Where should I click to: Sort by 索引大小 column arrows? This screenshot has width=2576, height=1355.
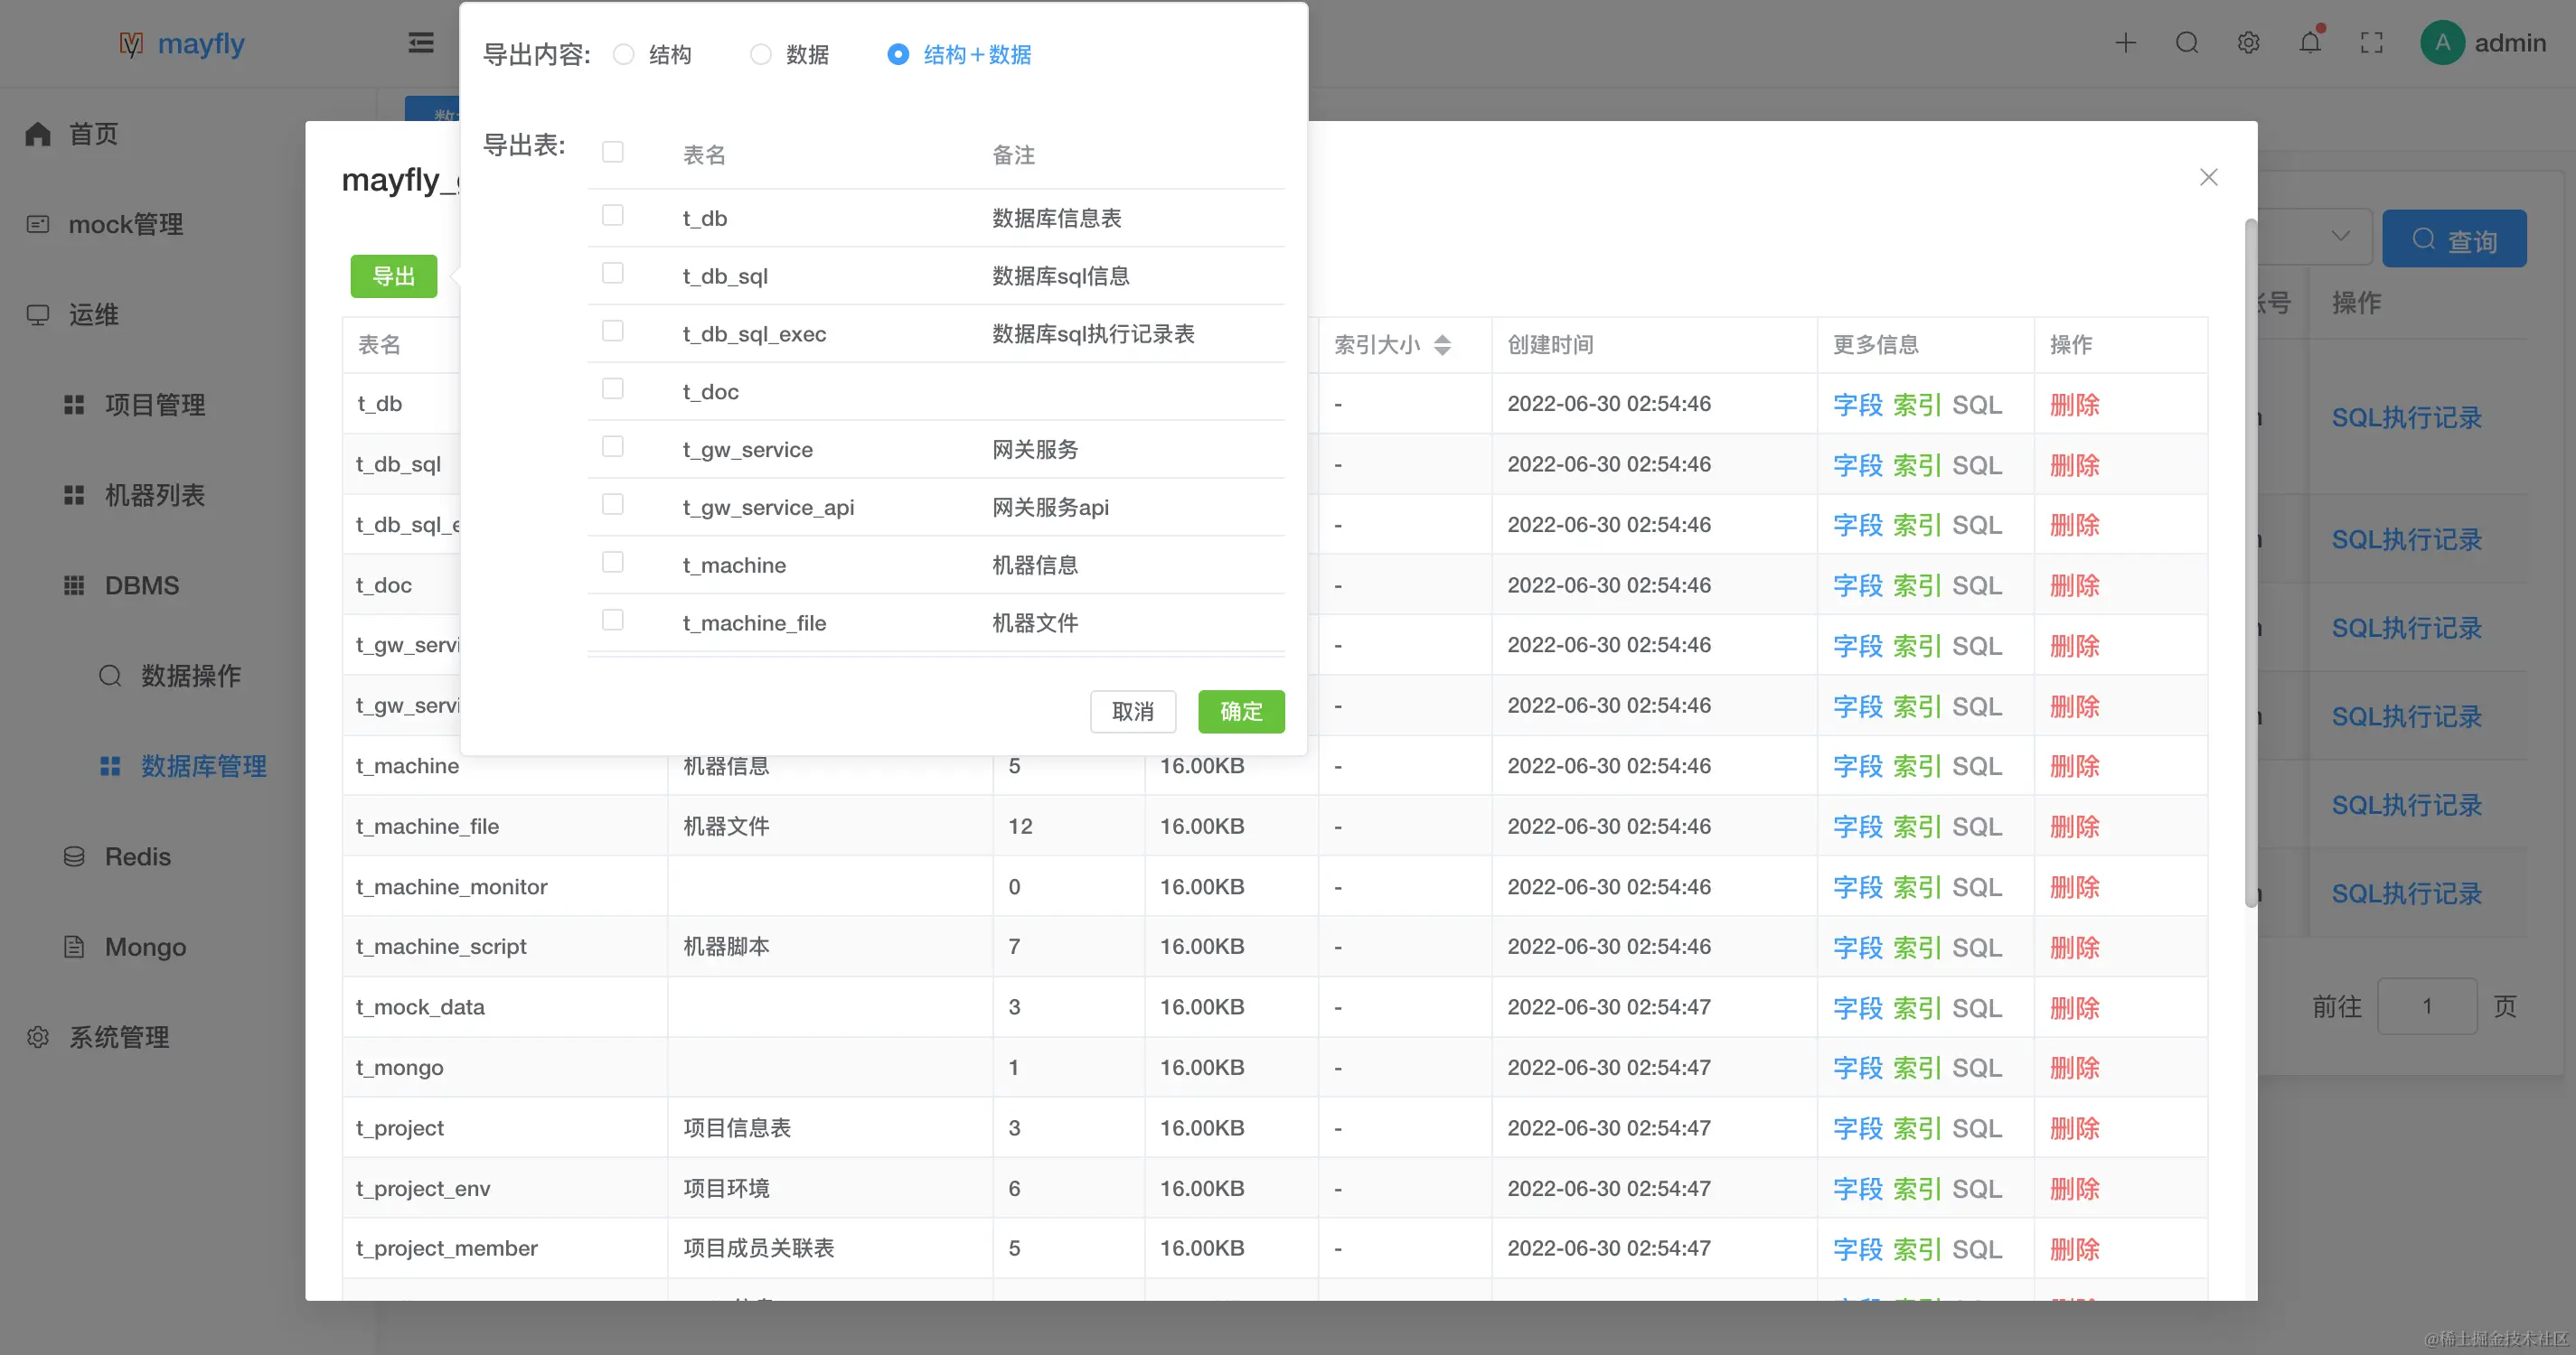pyautogui.click(x=1442, y=345)
